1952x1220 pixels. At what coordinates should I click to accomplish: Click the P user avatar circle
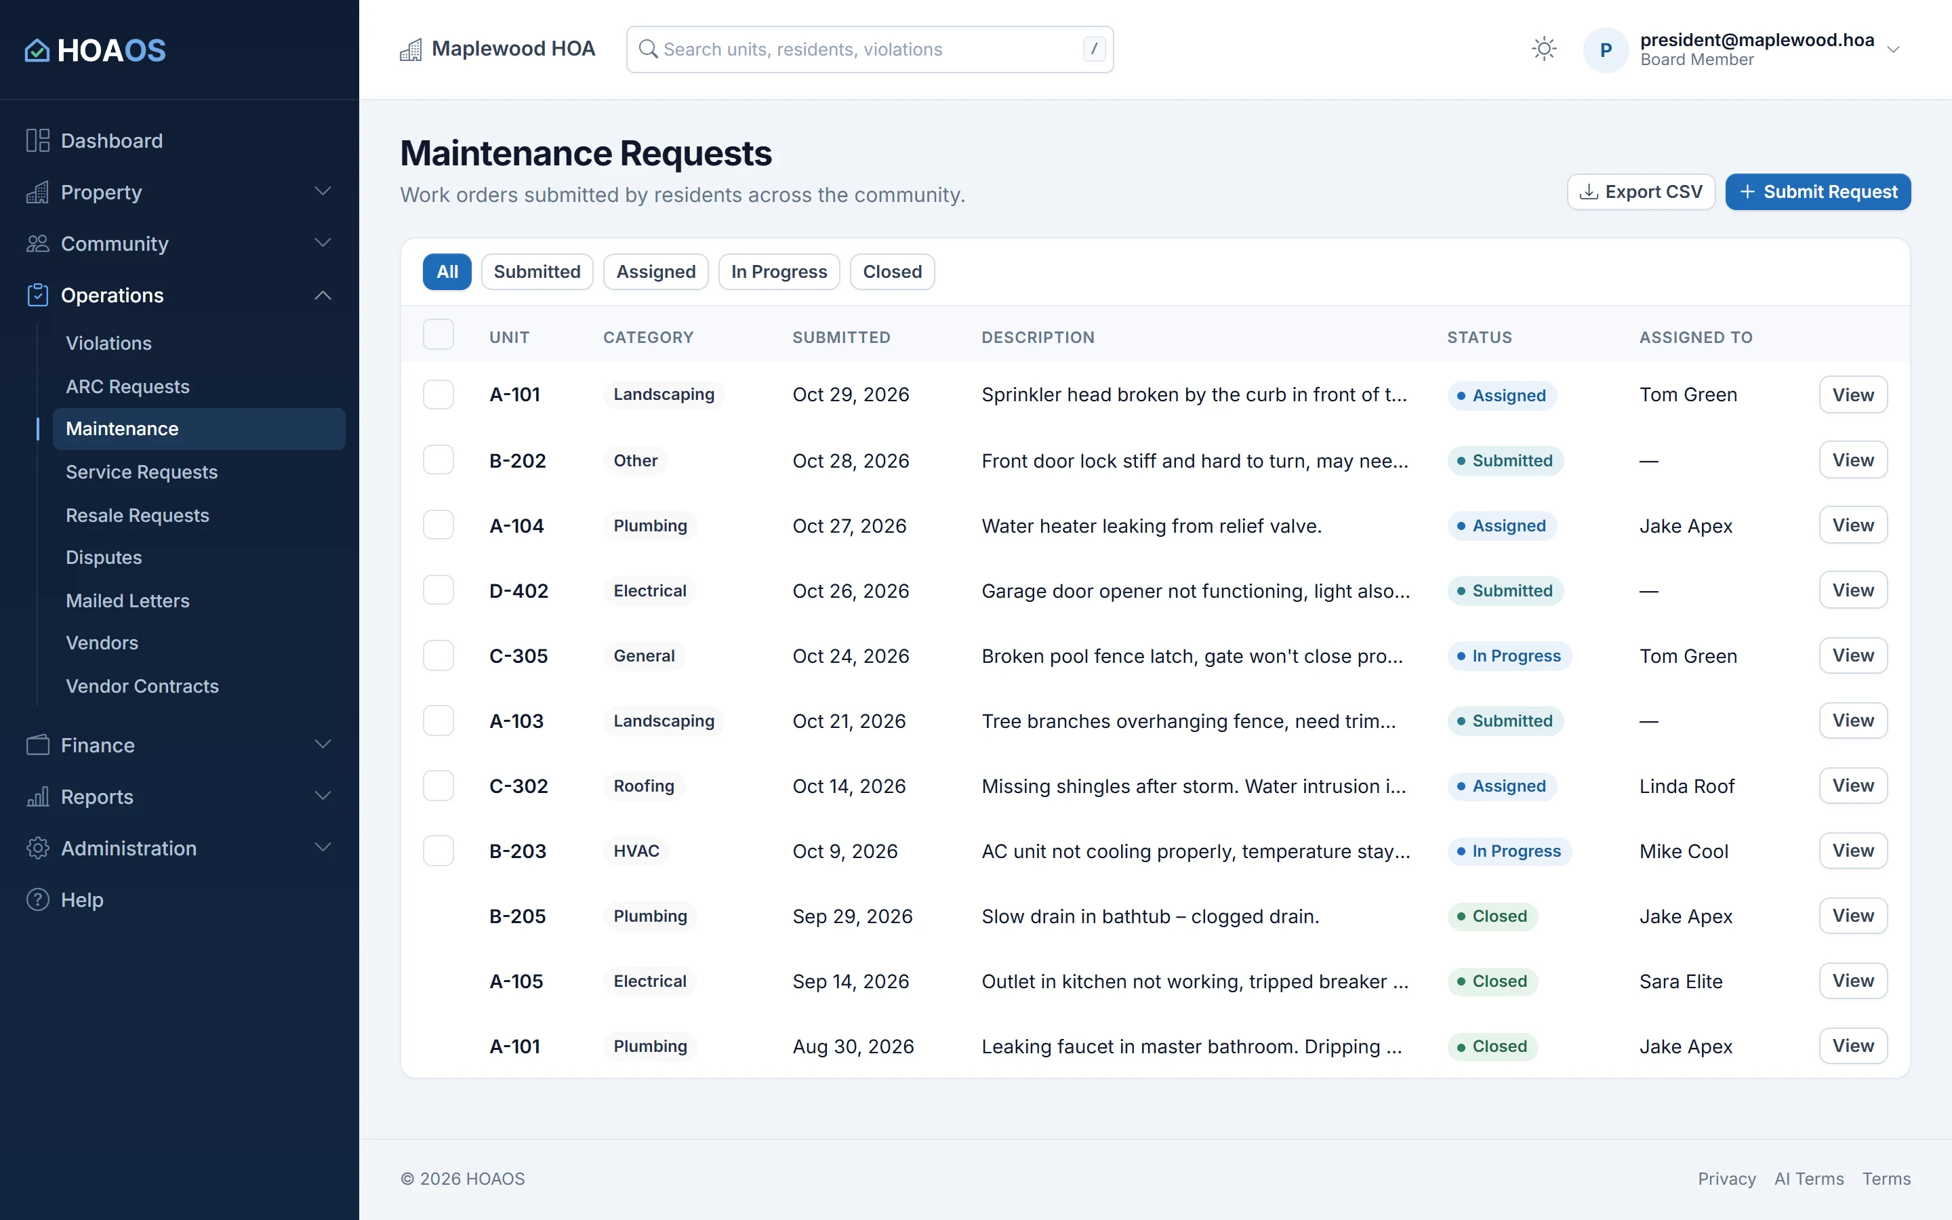coord(1606,50)
